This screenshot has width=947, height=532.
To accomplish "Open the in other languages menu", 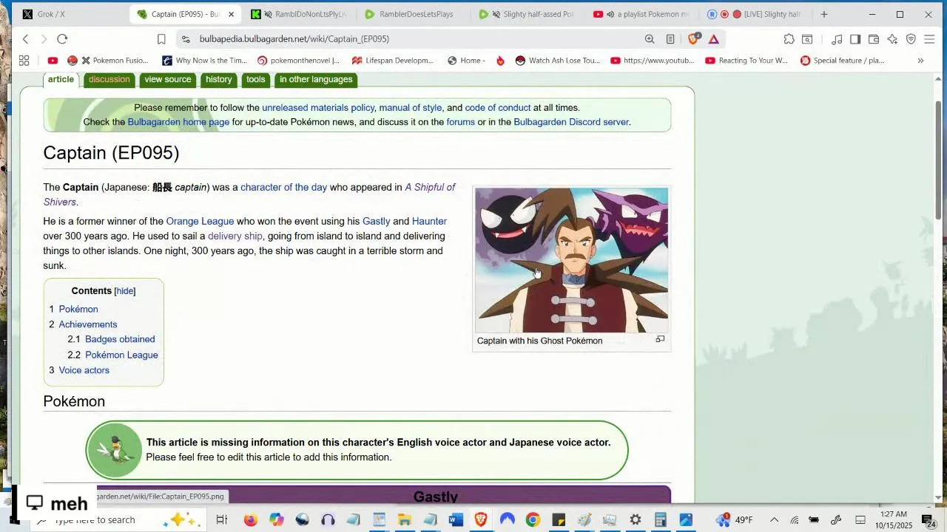I will click(x=316, y=80).
